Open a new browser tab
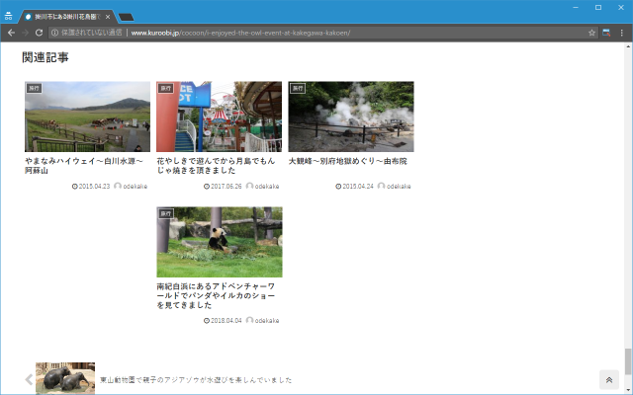The image size is (633, 395). pyautogui.click(x=127, y=17)
